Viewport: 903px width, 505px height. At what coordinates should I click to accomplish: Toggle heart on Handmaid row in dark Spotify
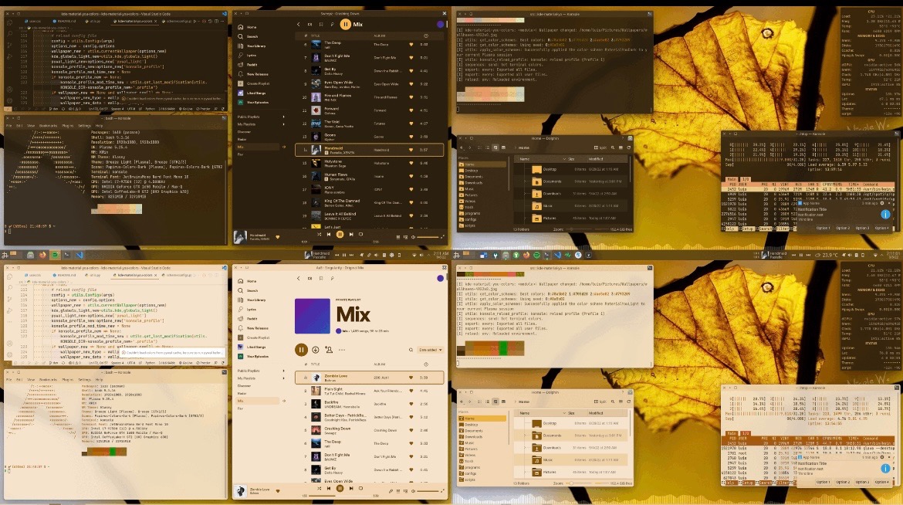pos(411,149)
